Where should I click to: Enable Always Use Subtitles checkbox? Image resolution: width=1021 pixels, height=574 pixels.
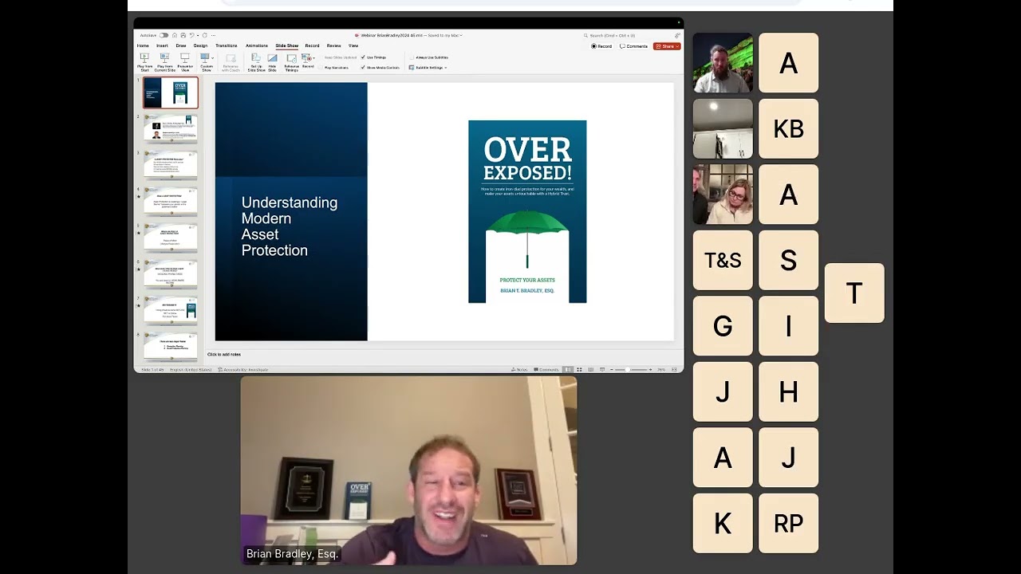click(x=412, y=57)
